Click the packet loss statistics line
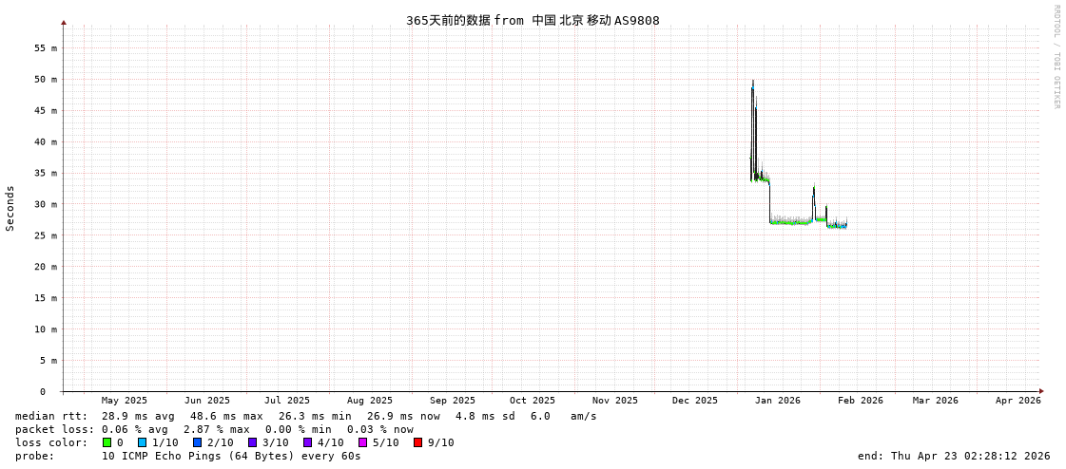Image resolution: width=1066 pixels, height=469 pixels. (214, 429)
